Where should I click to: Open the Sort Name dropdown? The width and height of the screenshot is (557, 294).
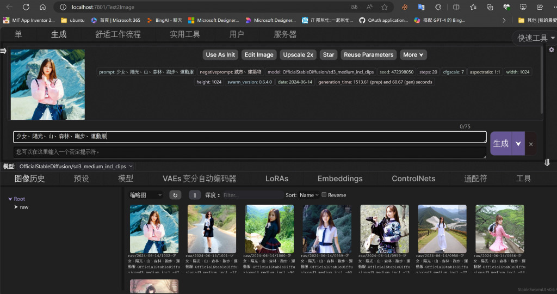pyautogui.click(x=309, y=195)
